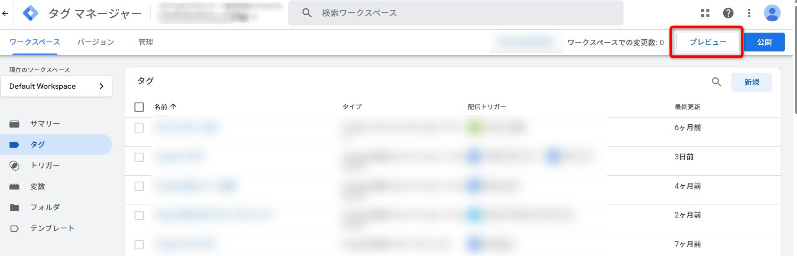This screenshot has height=256, width=797.
Task: Click the Tag Manager logo icon
Action: tap(31, 13)
